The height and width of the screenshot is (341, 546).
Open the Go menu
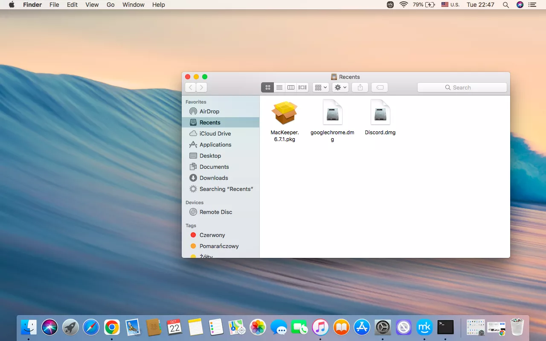point(110,5)
